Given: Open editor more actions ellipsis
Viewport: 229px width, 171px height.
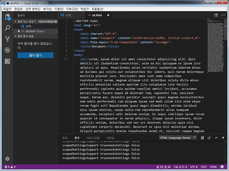Looking at the screenshot, I should pyautogui.click(x=223, y=15).
